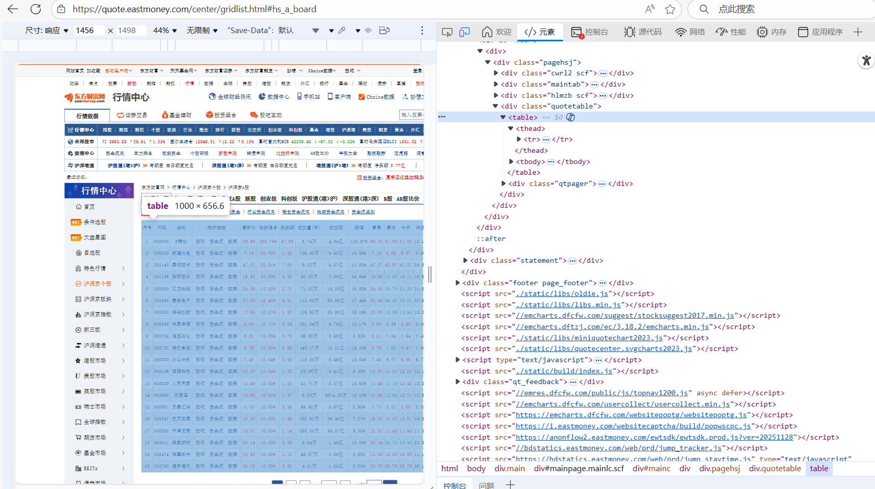Open the 无限制 throttling dropdown
The height and width of the screenshot is (489, 875).
tap(202, 31)
